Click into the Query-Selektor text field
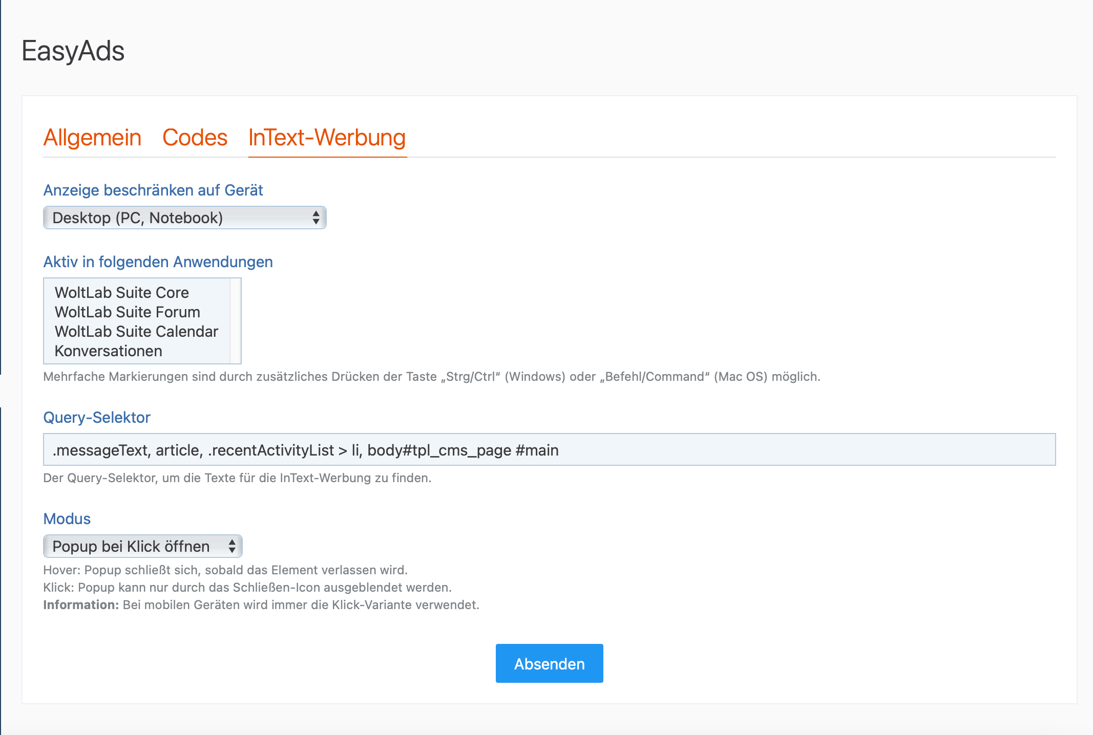Screen dimensions: 1093x735 coord(549,450)
